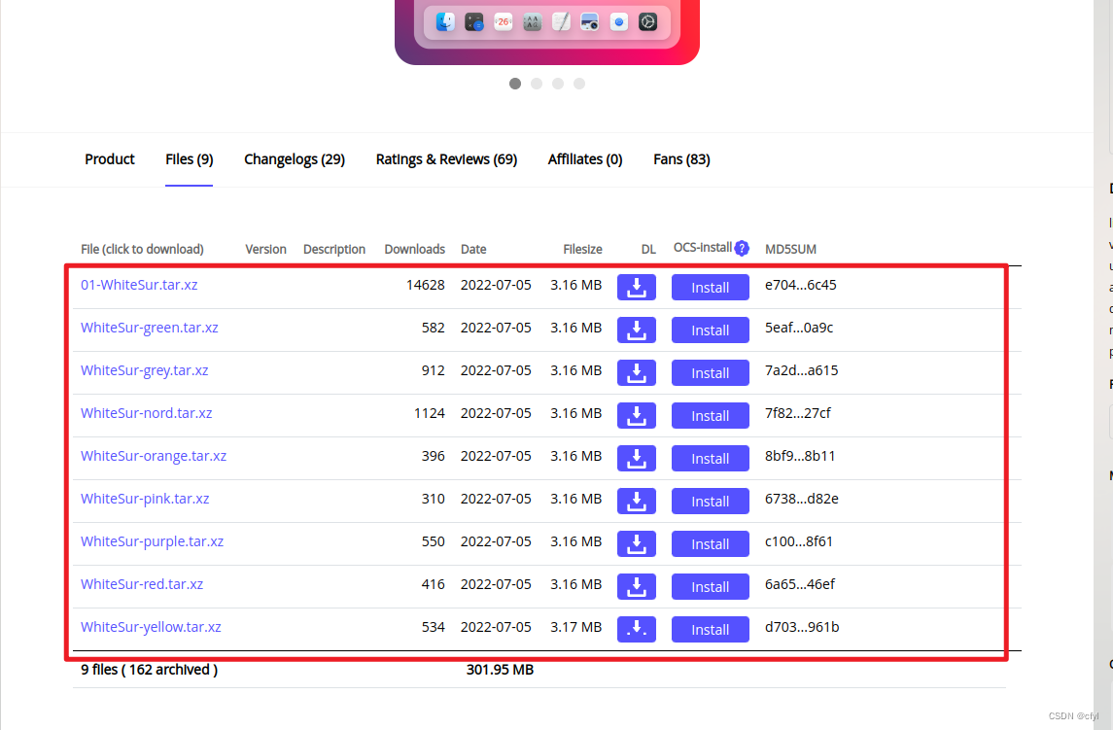Click the 3.17 MB filesize cell
The image size is (1113, 730).
pyautogui.click(x=575, y=627)
